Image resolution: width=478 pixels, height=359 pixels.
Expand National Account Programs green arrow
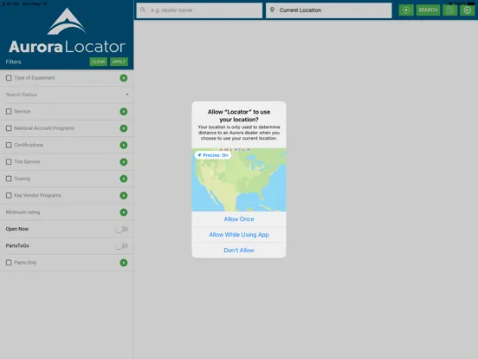coord(124,128)
